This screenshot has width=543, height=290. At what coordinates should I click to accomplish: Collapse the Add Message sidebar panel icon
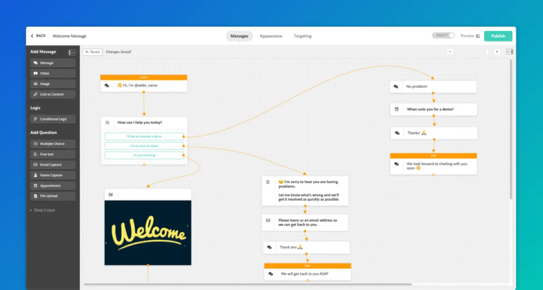pyautogui.click(x=72, y=52)
